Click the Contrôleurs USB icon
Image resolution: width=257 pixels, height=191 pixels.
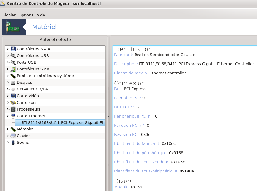point(13,56)
